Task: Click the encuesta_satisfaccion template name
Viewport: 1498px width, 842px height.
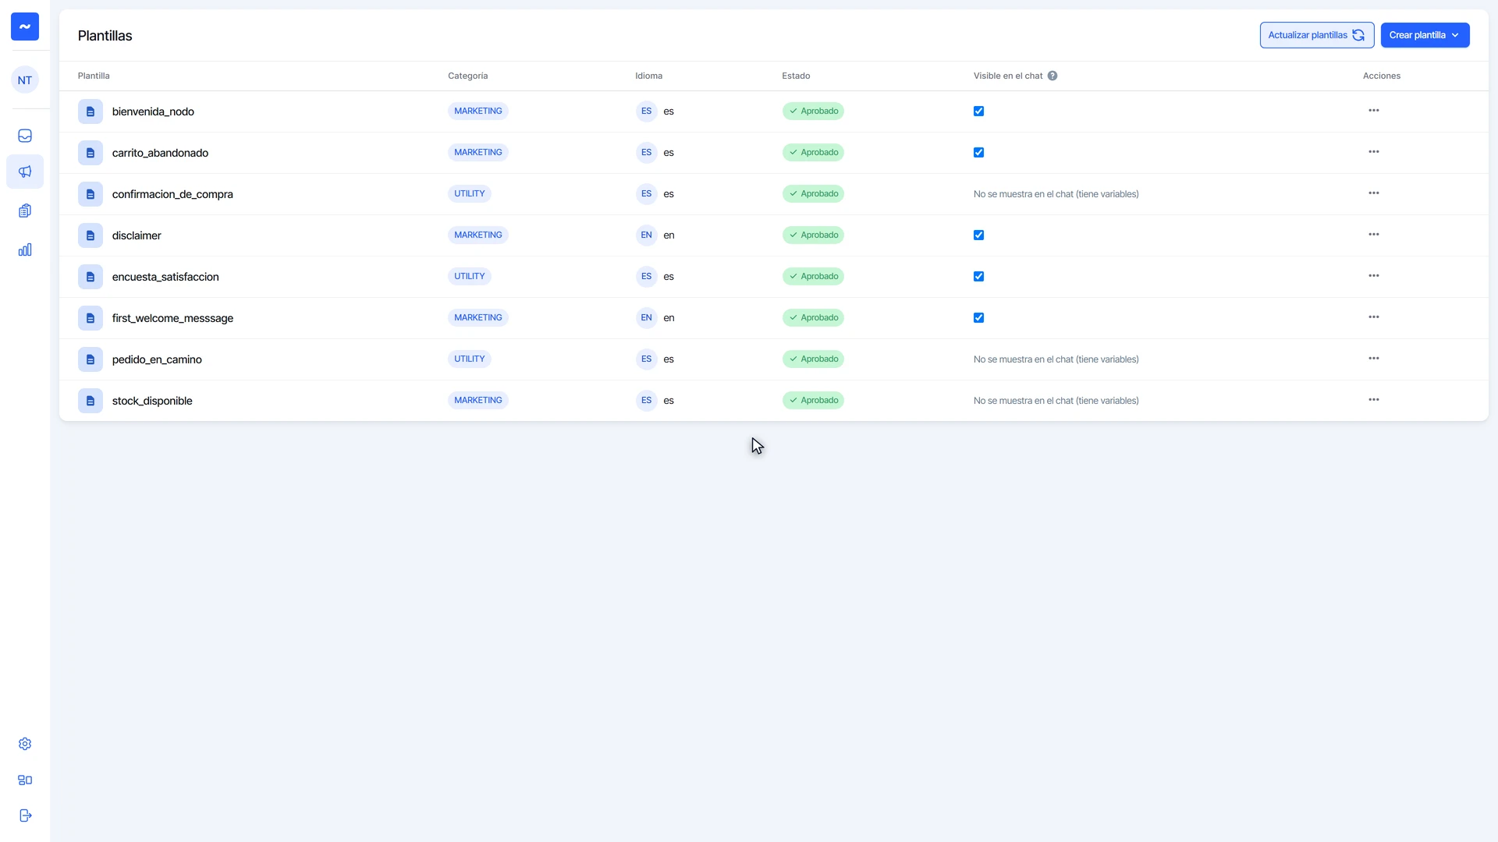Action: click(165, 277)
